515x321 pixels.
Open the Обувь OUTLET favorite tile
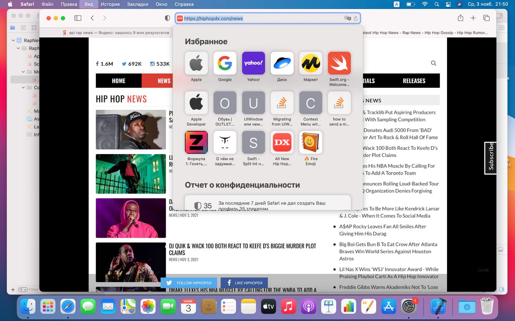pos(225,103)
